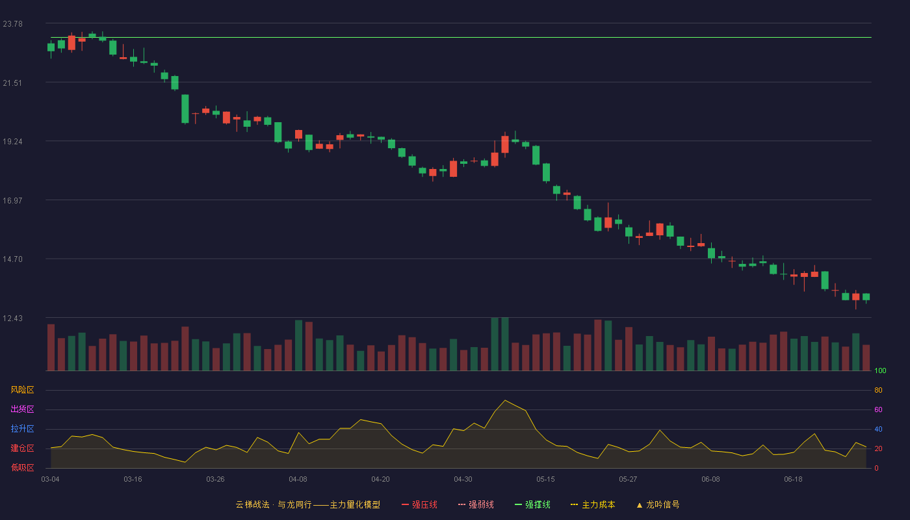Click the 16.97 price axis label
Screen dimensions: 910x520
[12, 201]
